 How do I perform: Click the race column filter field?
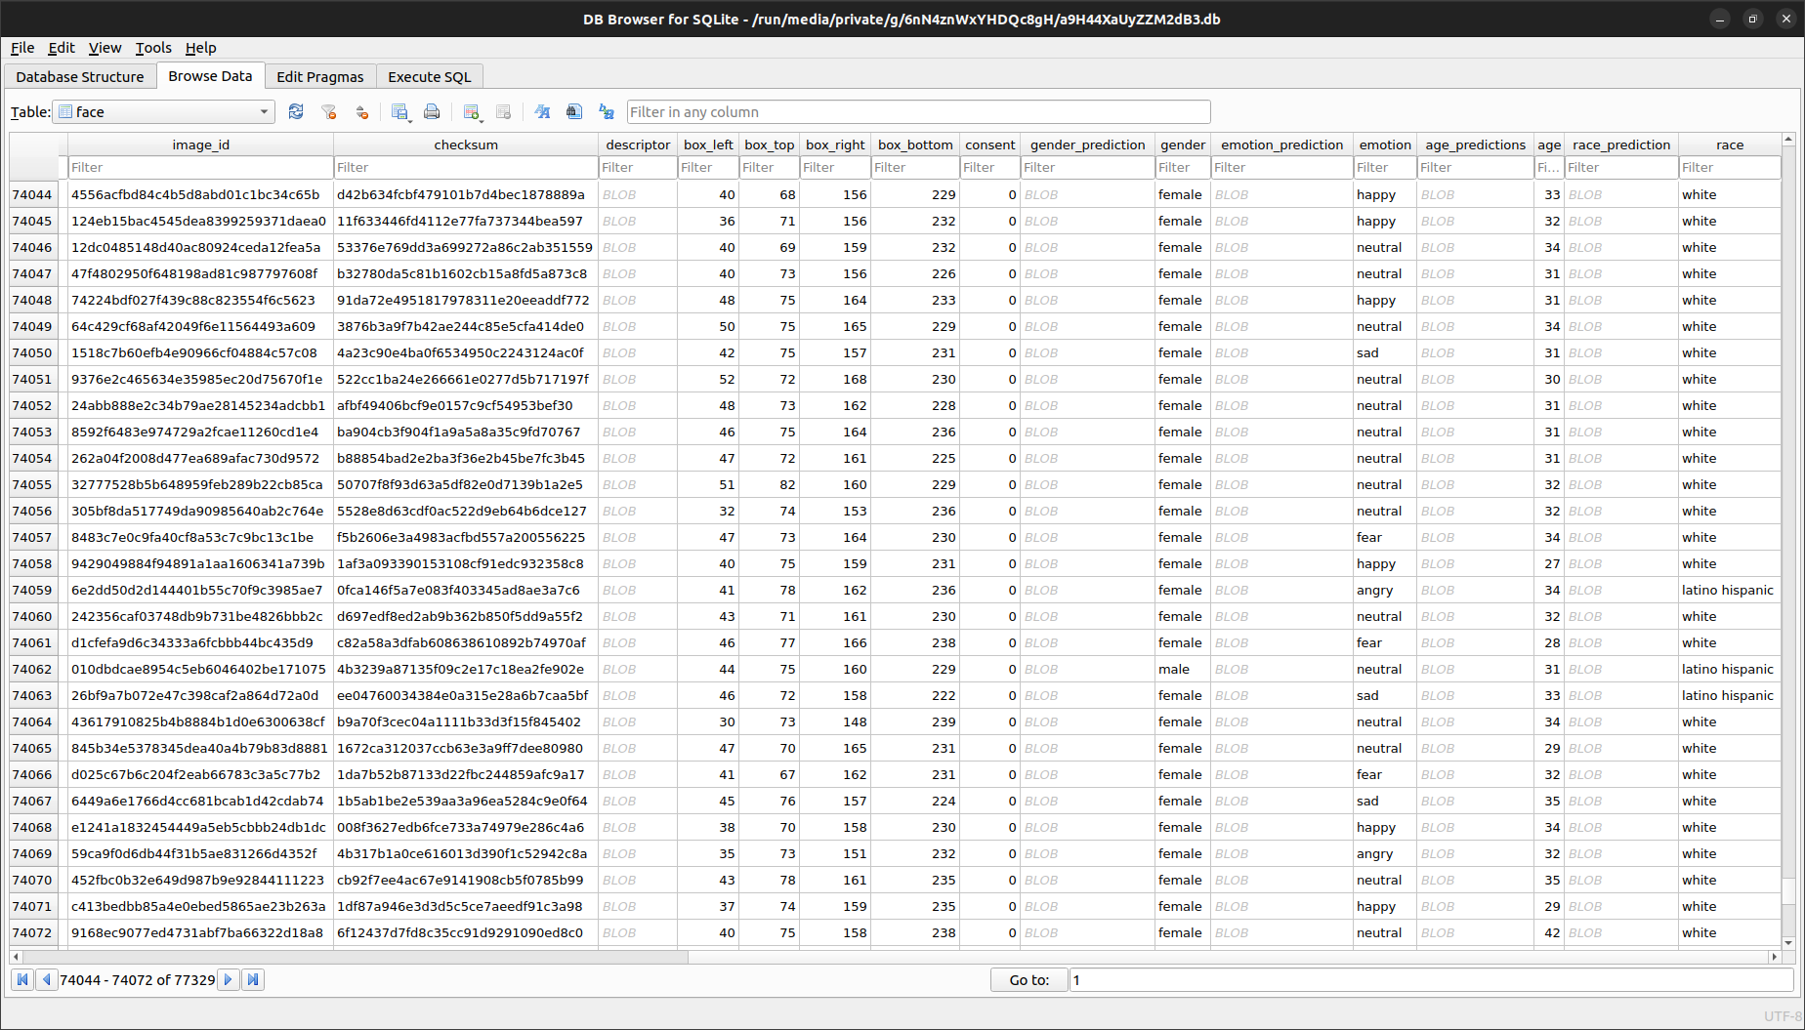click(1729, 168)
